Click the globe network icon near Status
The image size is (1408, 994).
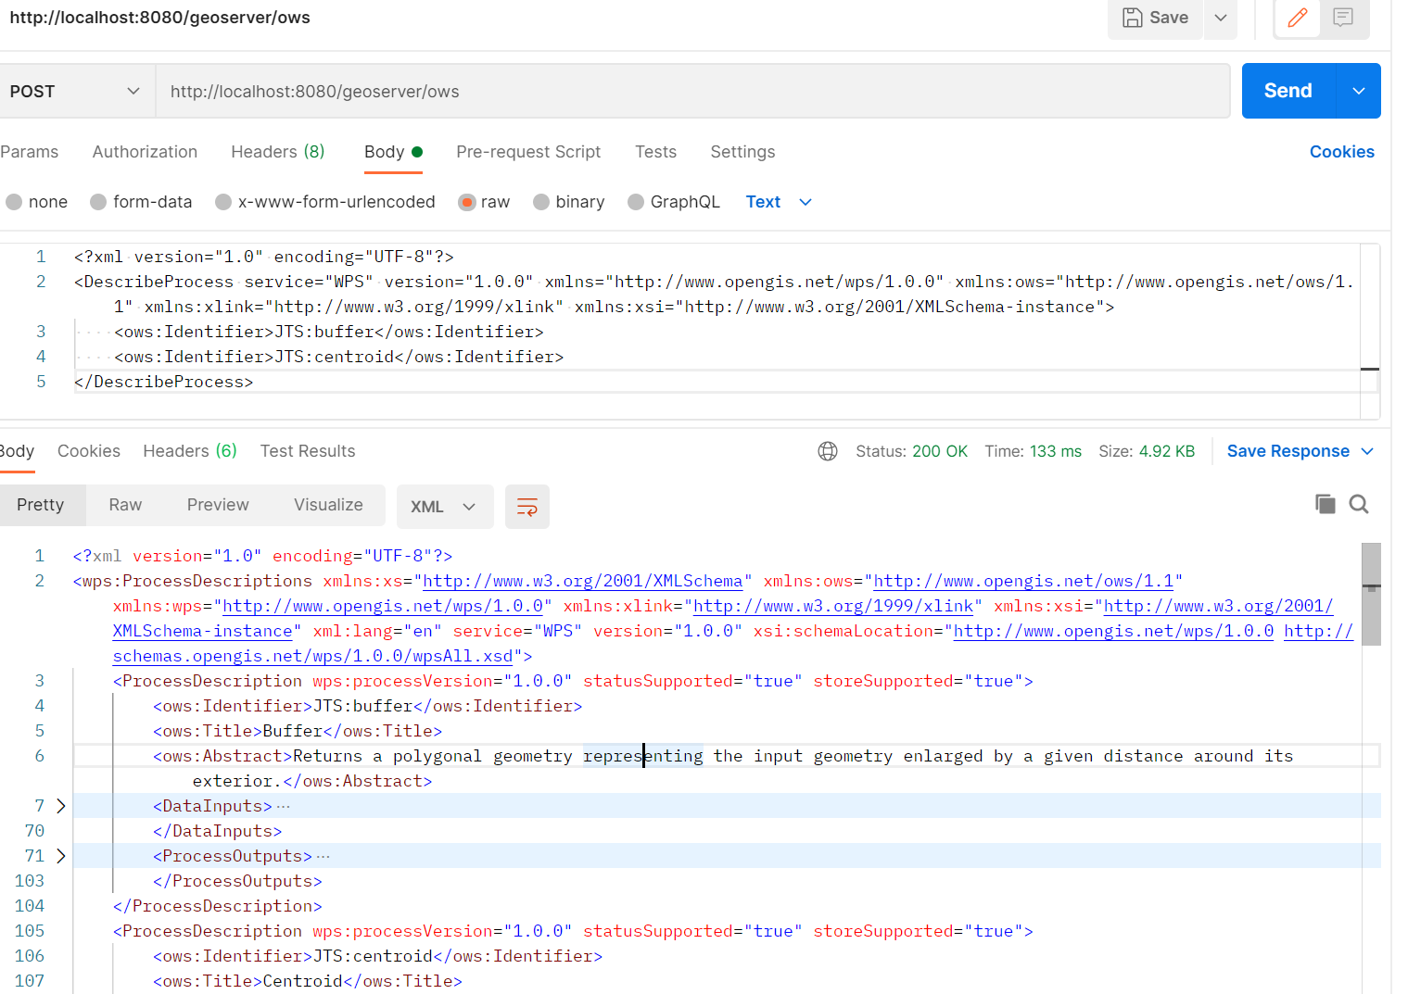tap(827, 451)
